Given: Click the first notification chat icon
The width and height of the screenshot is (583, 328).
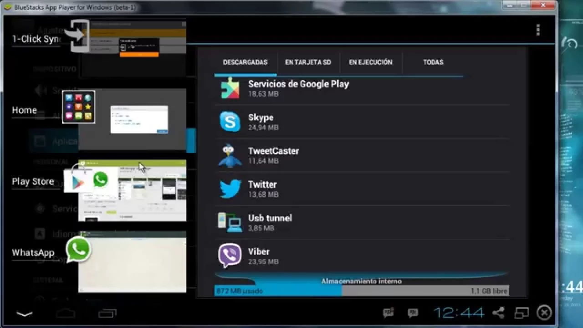Looking at the screenshot, I should [x=389, y=313].
